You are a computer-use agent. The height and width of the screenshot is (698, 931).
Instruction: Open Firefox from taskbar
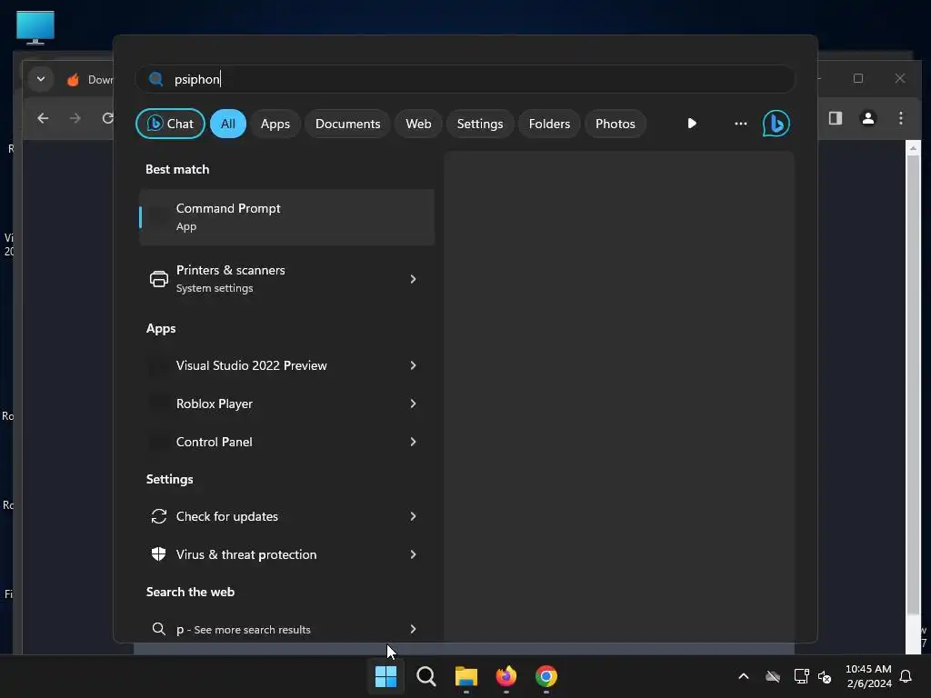506,676
